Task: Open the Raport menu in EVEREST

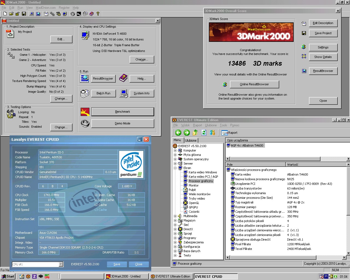Action: click(197, 125)
